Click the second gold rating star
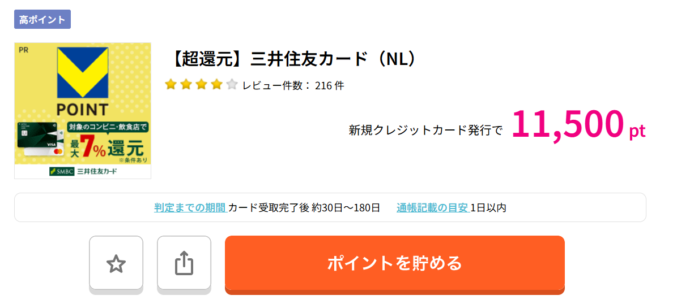Viewport: 677px width, 304px height. coord(186,84)
